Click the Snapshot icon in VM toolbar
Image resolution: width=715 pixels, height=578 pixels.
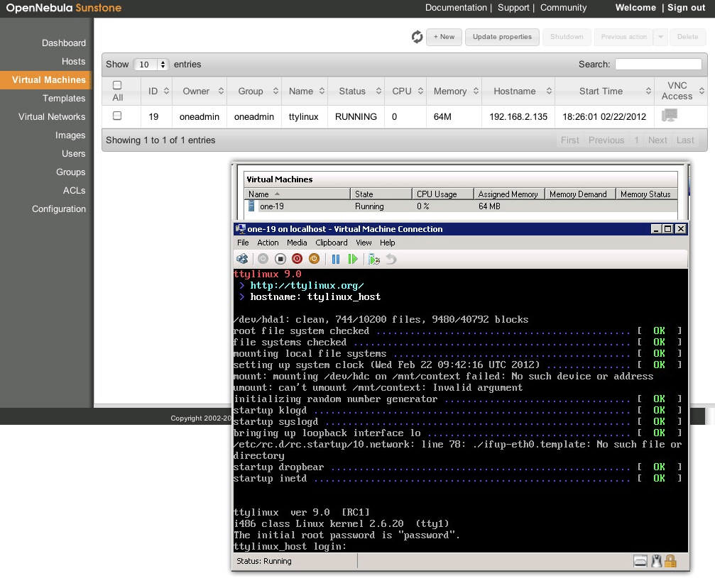[x=374, y=259]
